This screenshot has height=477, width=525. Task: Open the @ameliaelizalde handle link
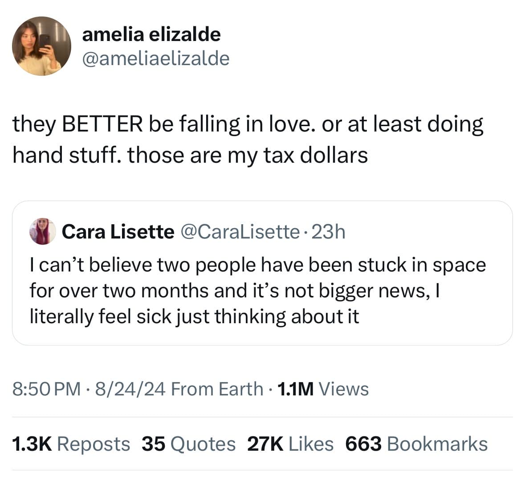pyautogui.click(x=155, y=58)
